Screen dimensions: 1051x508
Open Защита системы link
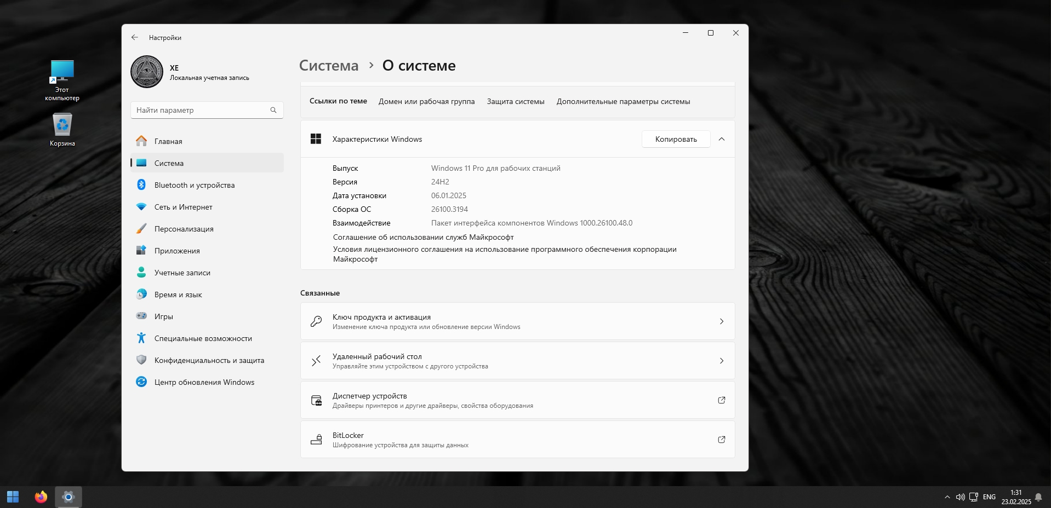click(515, 101)
